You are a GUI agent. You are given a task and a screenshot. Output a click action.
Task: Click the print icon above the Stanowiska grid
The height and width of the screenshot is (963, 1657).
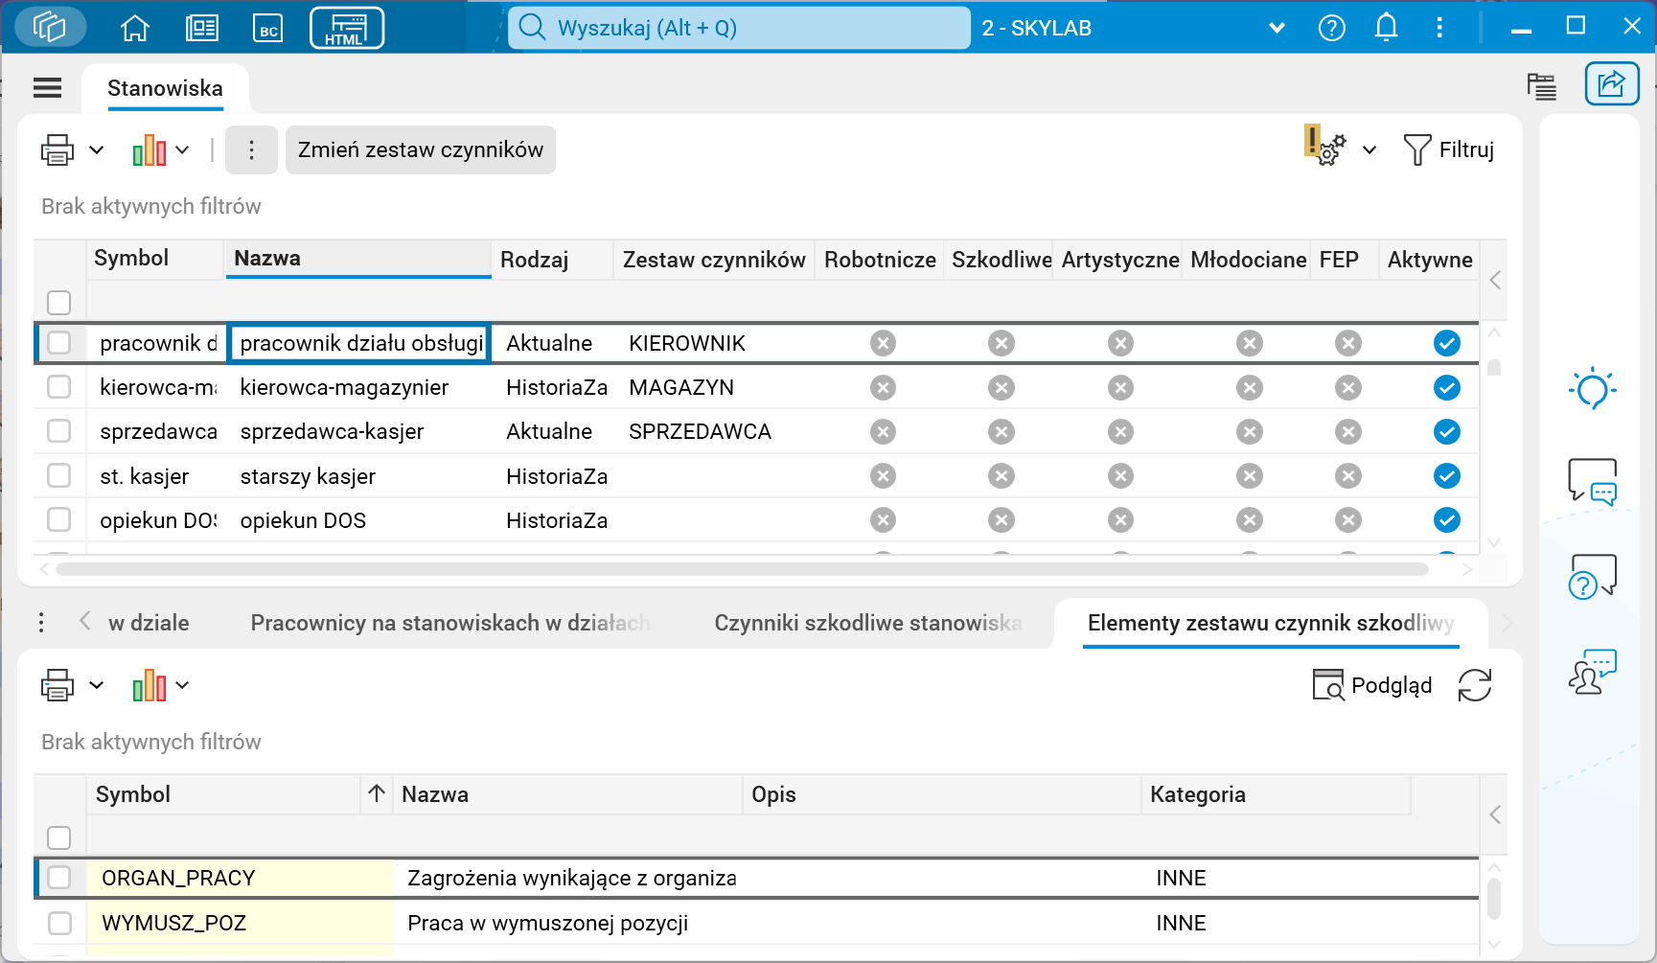tap(57, 149)
